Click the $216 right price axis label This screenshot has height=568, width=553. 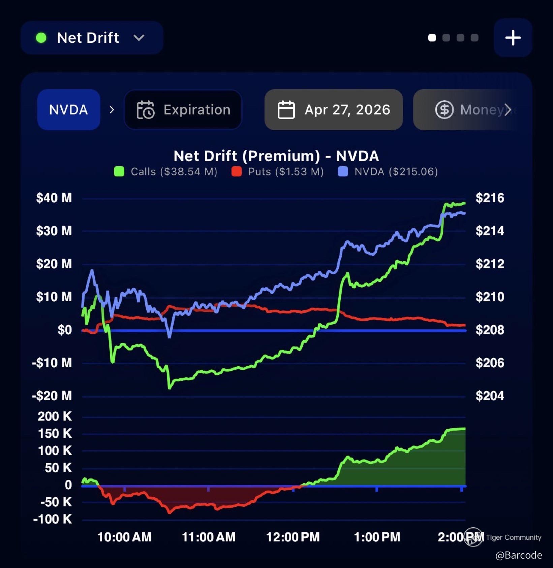[x=490, y=198]
